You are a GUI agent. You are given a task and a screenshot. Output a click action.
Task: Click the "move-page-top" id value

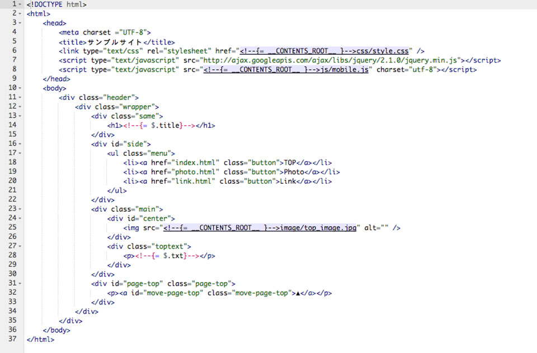click(173, 293)
